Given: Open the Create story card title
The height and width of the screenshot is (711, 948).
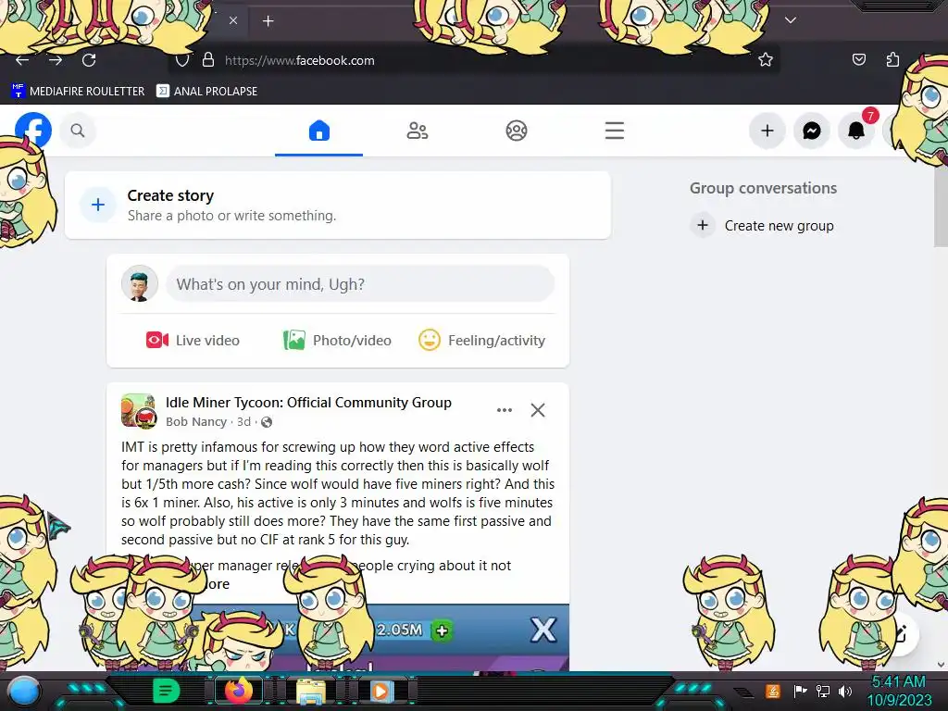Looking at the screenshot, I should tap(170, 195).
